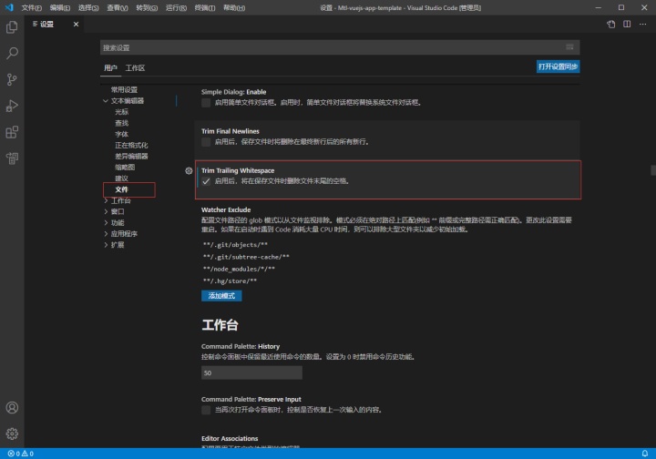This screenshot has width=656, height=459.
Task: Collapse the 文本编辑器 tree section
Action: click(106, 101)
